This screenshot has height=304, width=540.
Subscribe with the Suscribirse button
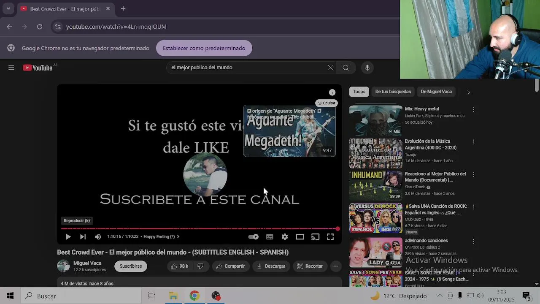pos(131,266)
